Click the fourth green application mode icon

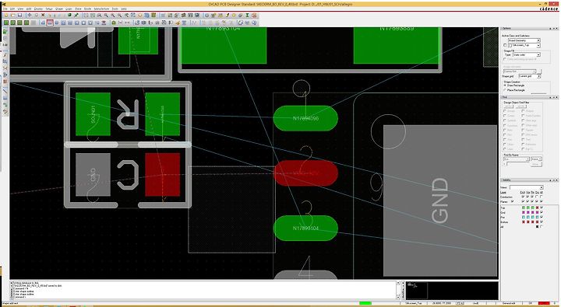pyautogui.click(x=26, y=23)
